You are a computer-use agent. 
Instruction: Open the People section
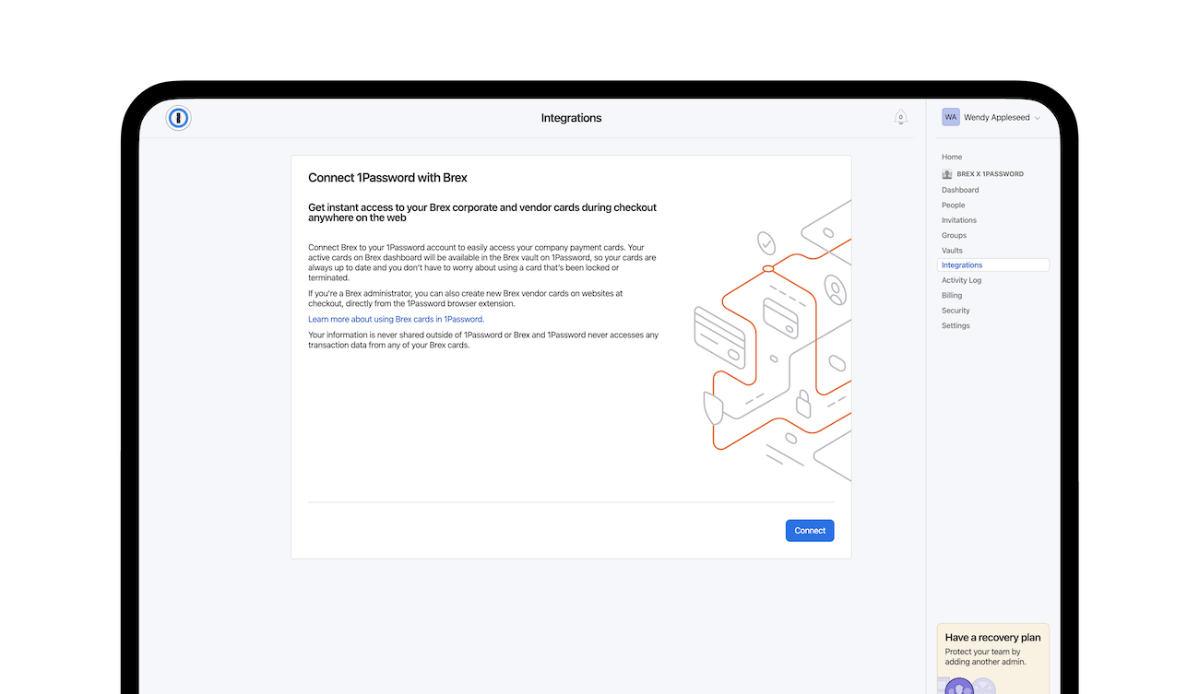coord(953,205)
